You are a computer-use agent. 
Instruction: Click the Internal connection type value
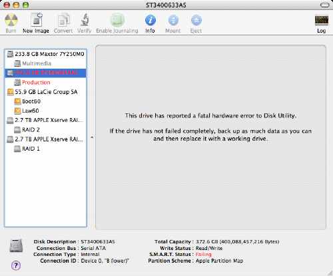coord(90,254)
